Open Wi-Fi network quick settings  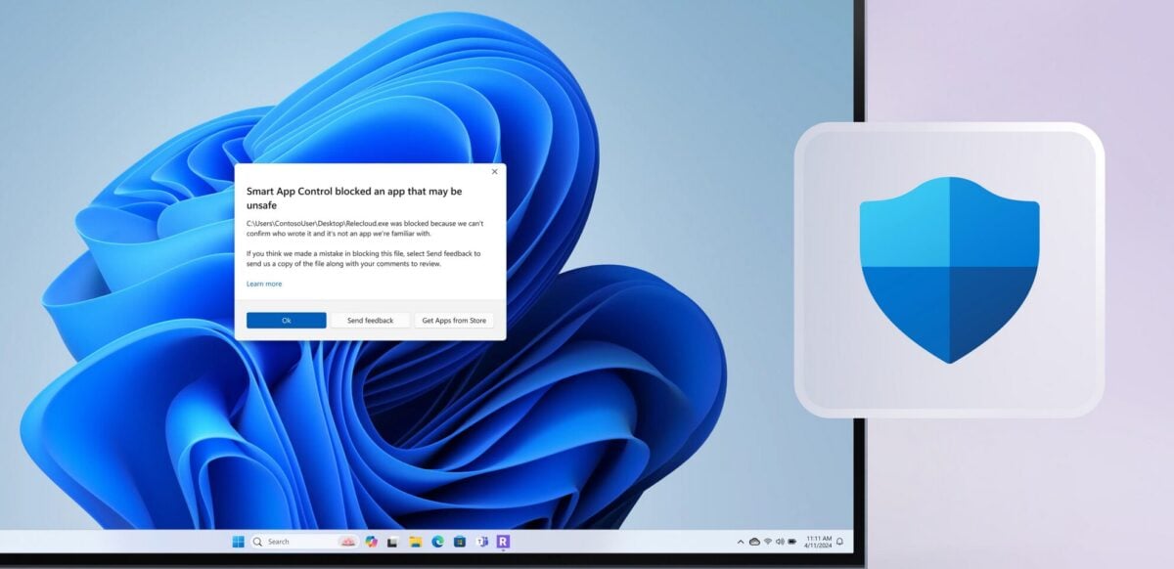(x=768, y=542)
